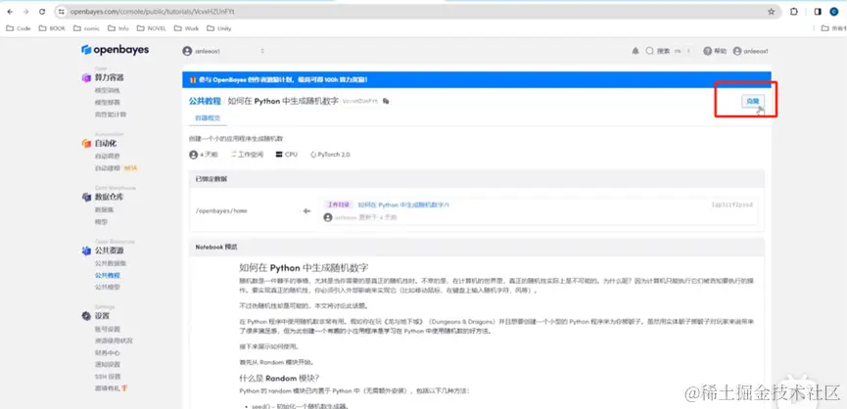Click the 工作空间 icon in the info row

[234, 155]
